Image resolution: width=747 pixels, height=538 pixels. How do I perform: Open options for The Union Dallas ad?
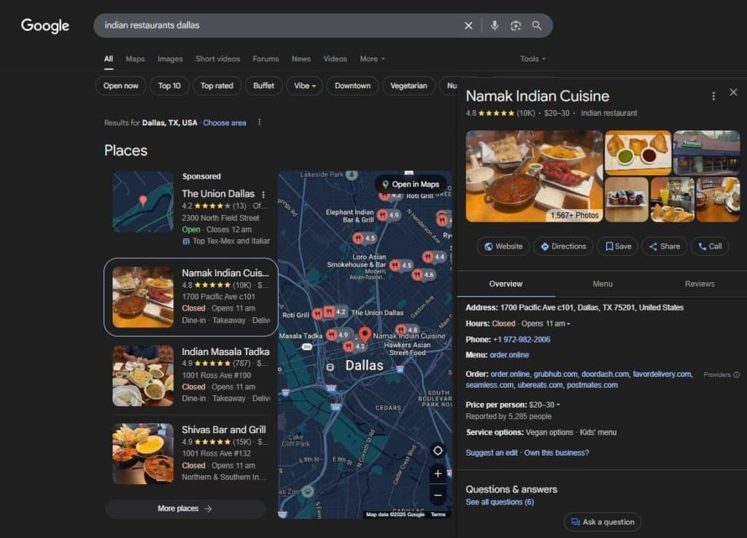click(263, 194)
